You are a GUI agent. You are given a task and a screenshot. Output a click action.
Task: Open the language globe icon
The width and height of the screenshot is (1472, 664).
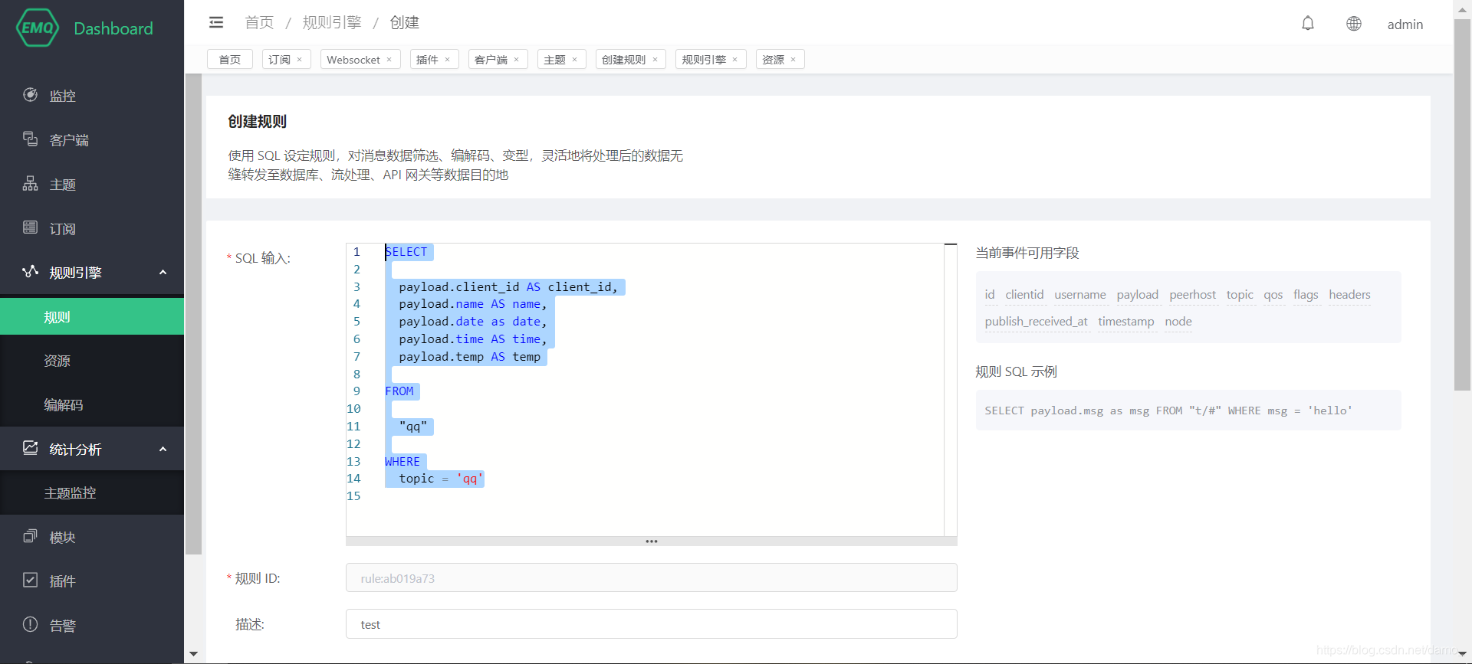(x=1354, y=24)
